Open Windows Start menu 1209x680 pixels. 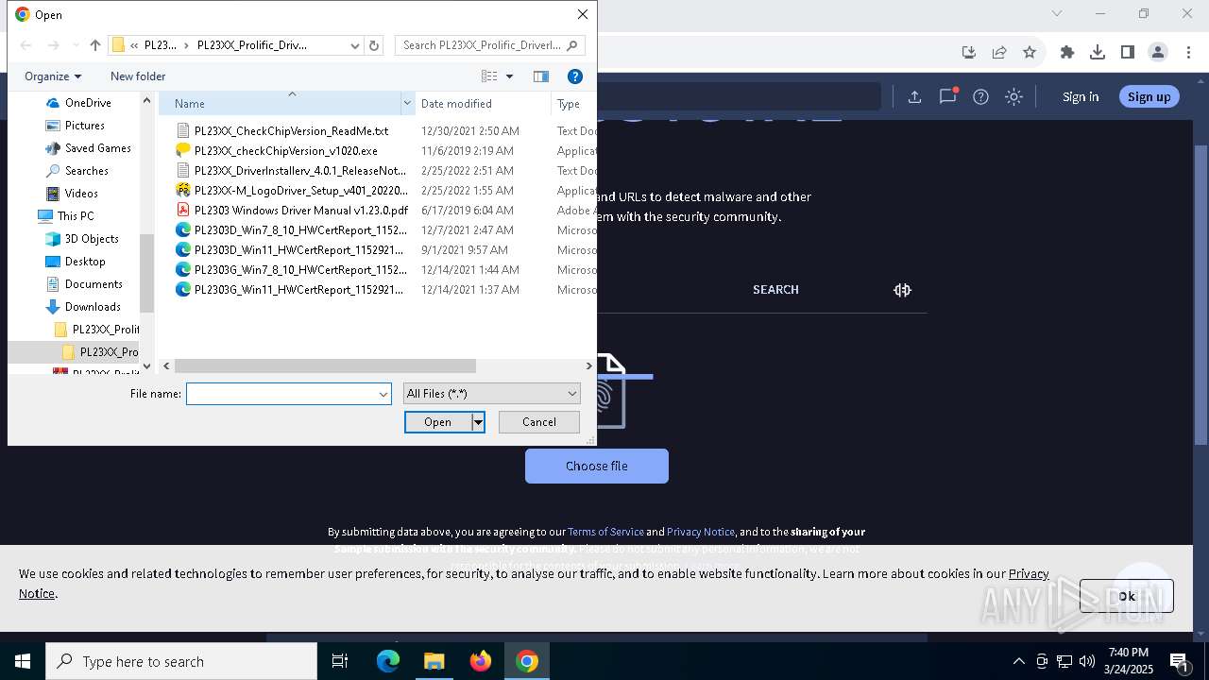[23, 661]
